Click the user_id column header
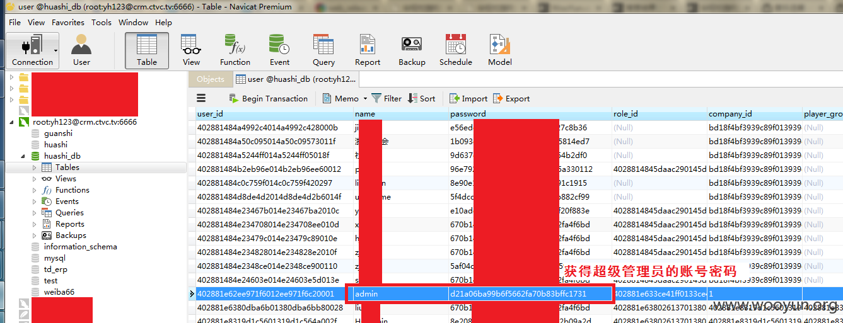This screenshot has width=843, height=323. point(274,114)
